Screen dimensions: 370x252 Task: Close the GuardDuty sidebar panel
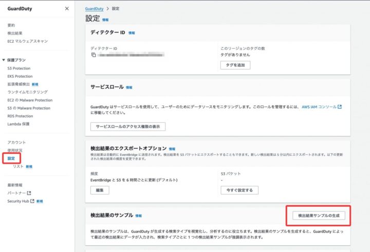(x=67, y=9)
